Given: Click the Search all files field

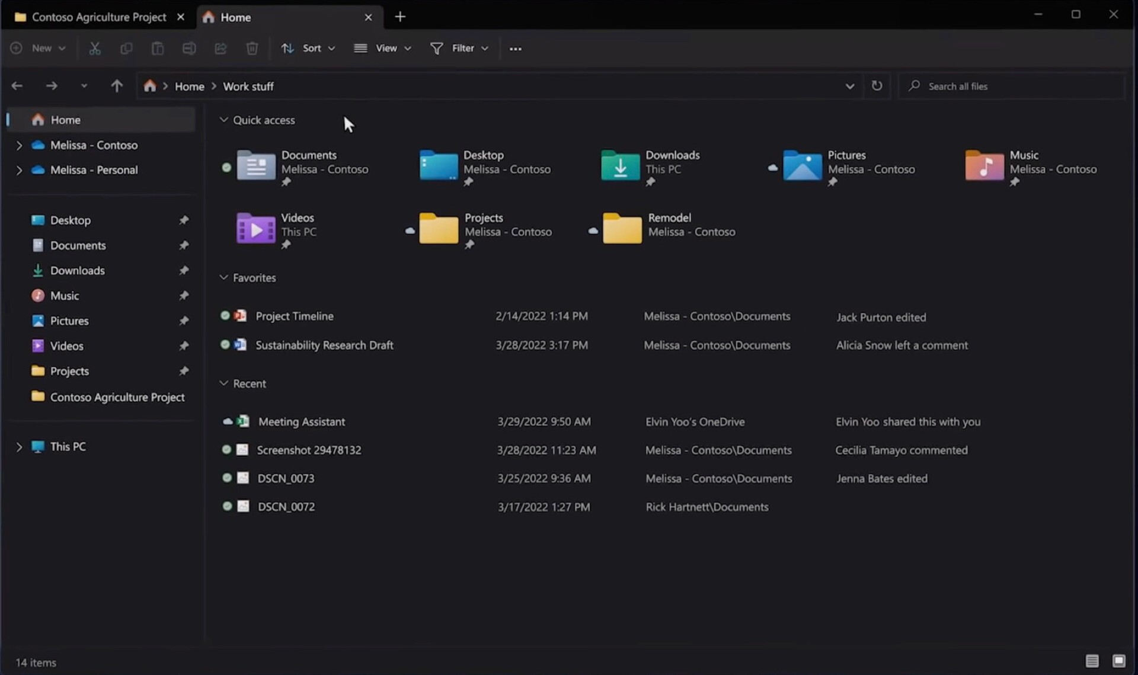Looking at the screenshot, I should (x=1011, y=87).
